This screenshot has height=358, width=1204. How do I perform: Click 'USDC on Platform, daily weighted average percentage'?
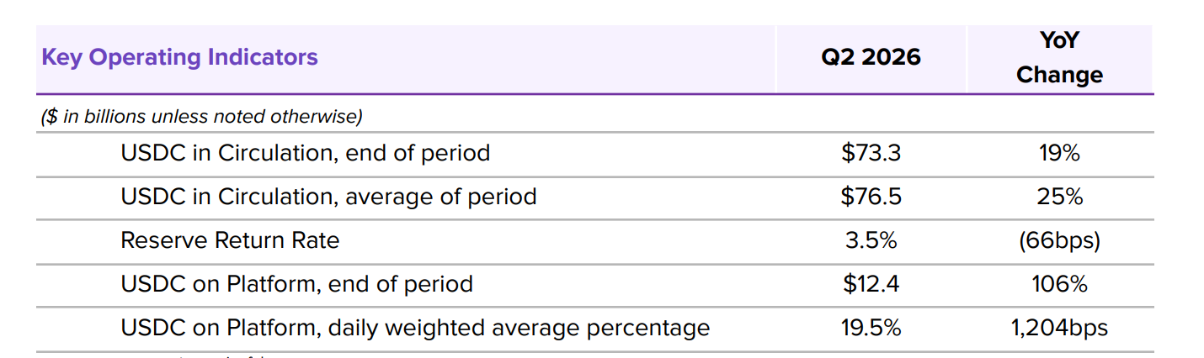(415, 328)
